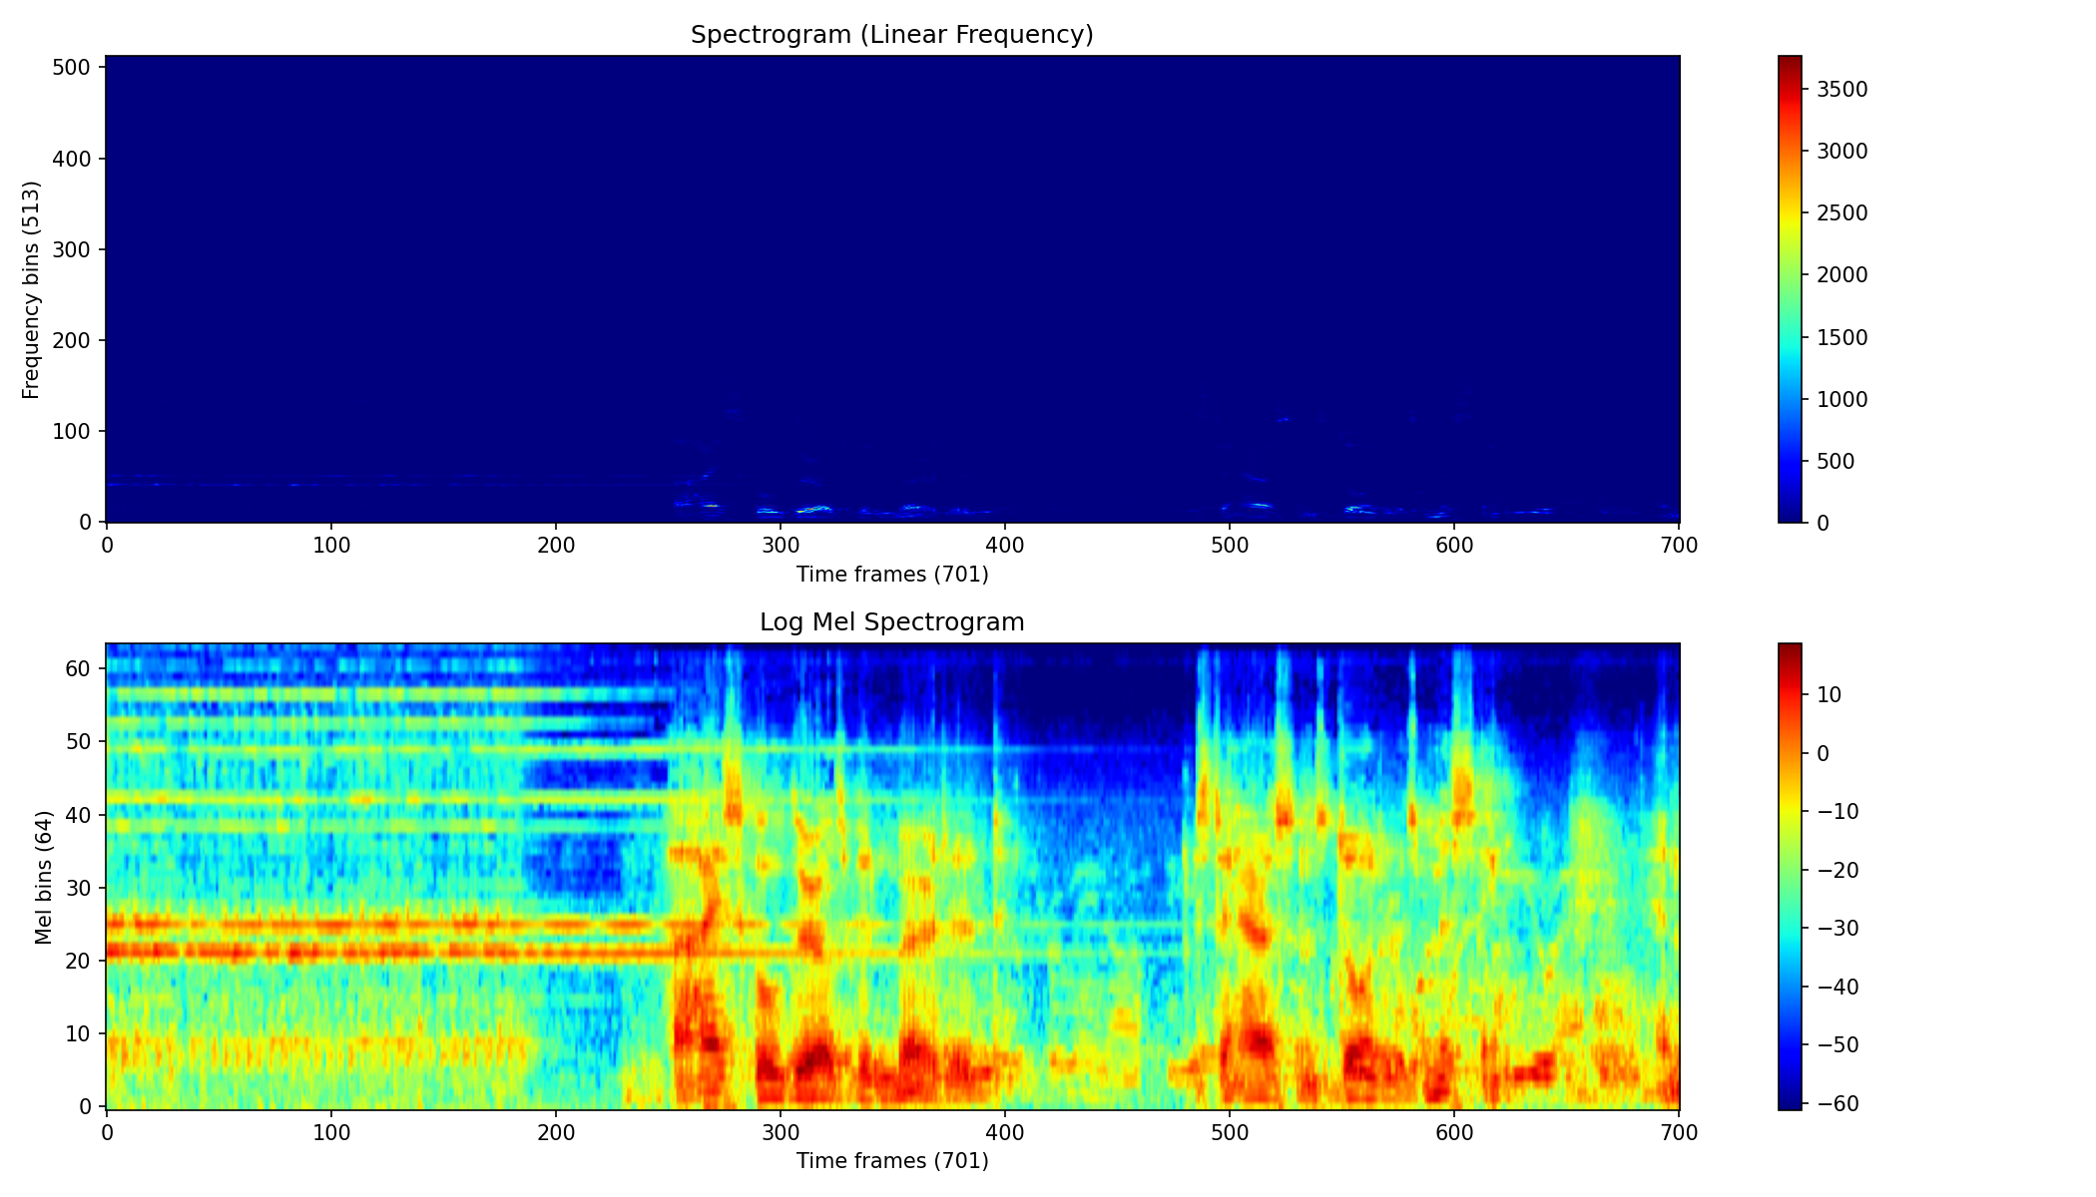Click the '1500' colorbar tick label

pos(1842,338)
